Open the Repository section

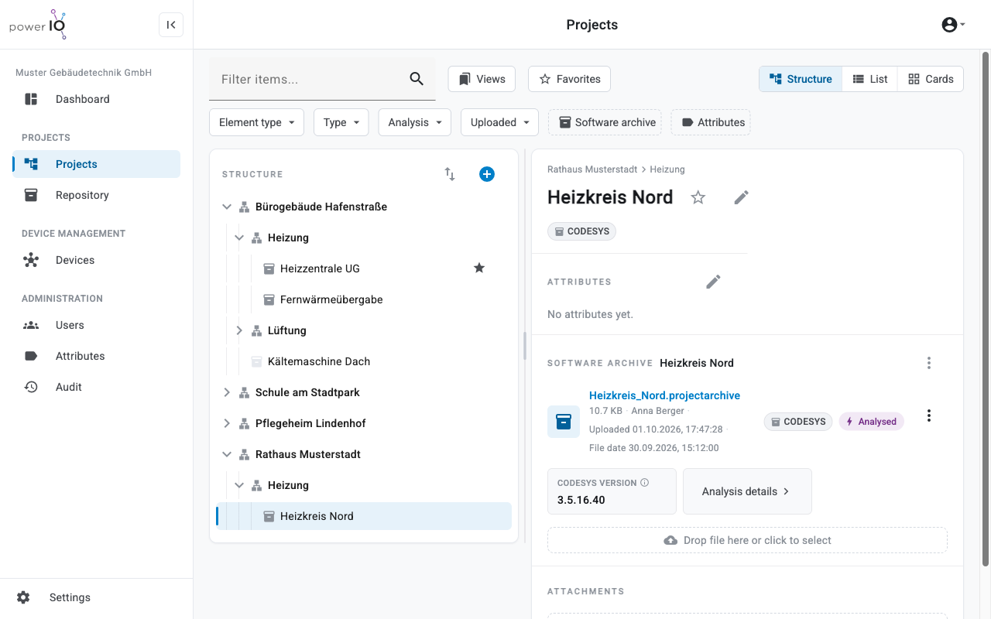click(96, 195)
